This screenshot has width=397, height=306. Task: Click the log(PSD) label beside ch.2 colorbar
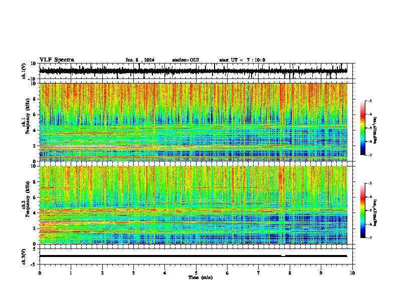tap(375, 212)
